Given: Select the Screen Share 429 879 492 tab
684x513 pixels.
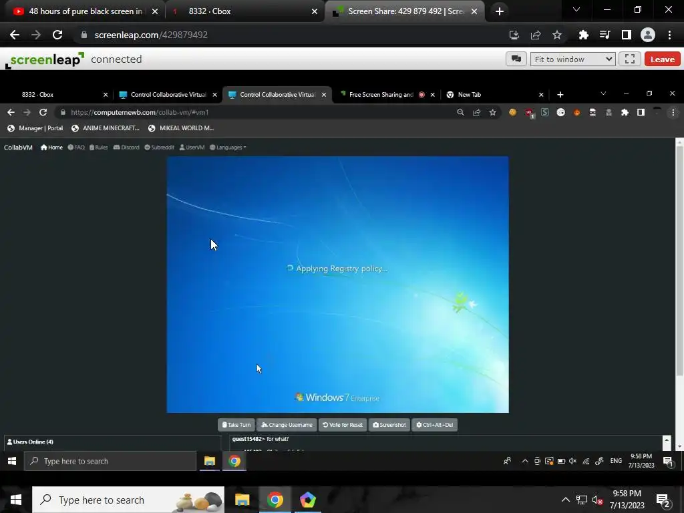Looking at the screenshot, I should pos(404,11).
